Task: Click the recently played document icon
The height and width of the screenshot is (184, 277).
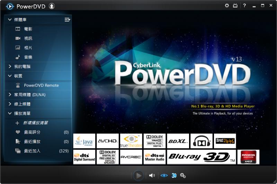Action: pos(18,141)
